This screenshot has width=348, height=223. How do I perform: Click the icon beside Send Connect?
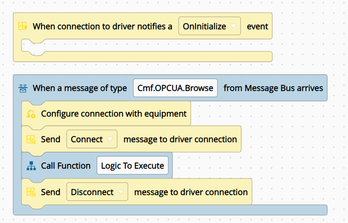coord(31,140)
